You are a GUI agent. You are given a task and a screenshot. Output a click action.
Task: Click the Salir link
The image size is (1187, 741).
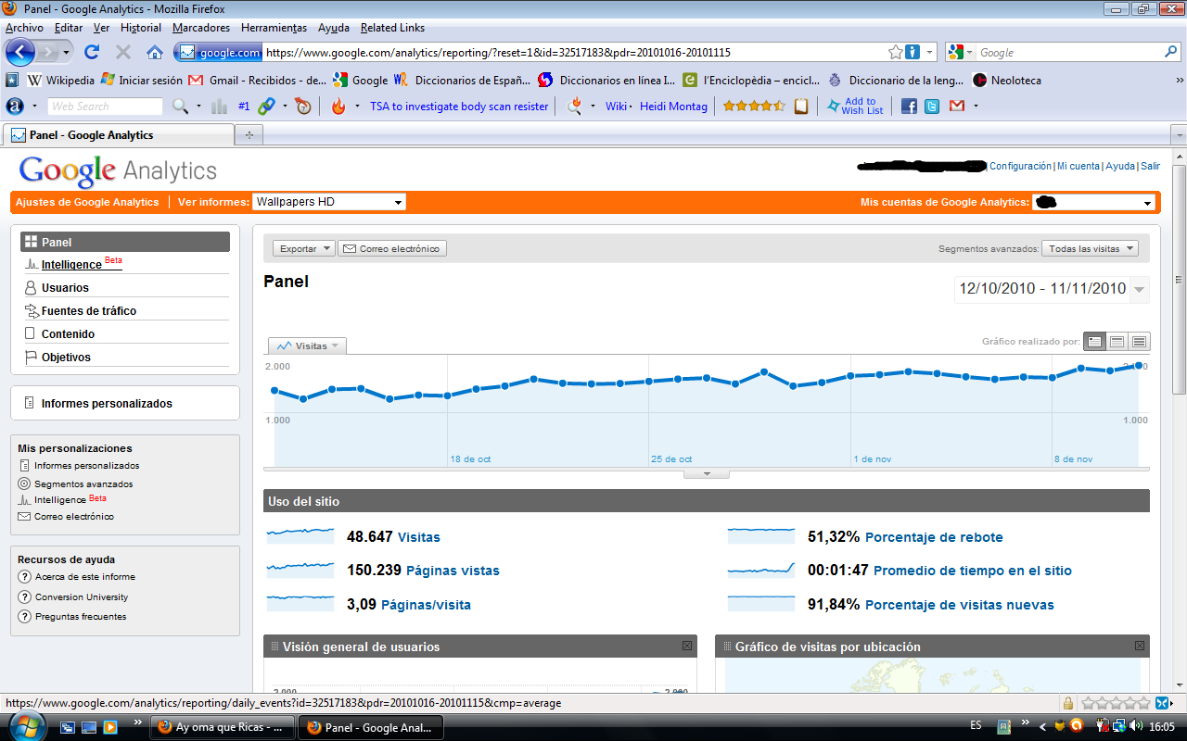pos(1150,166)
